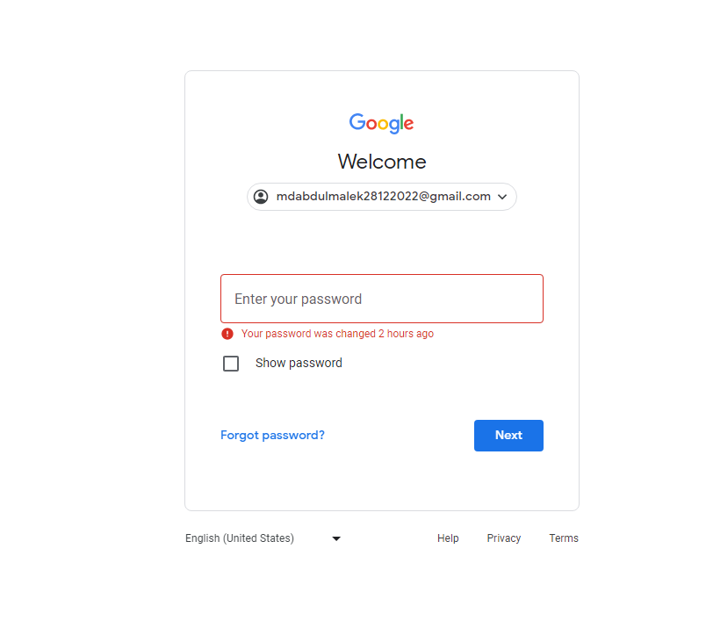Open the mdabdulmalek28122022@gmail.com account chip
The height and width of the screenshot is (628, 706).
coord(382,197)
